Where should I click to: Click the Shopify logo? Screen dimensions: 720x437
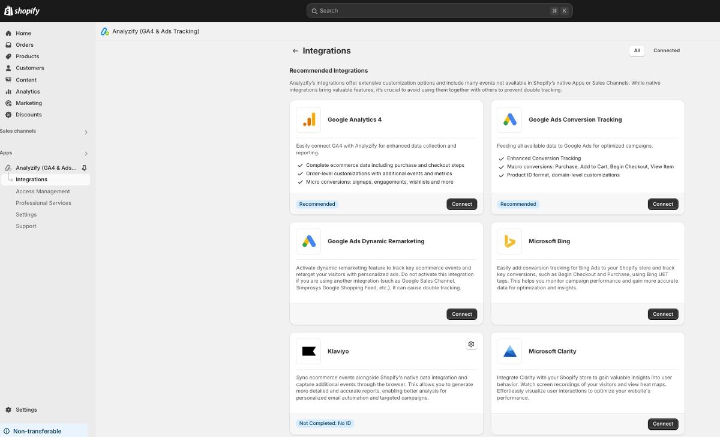(x=22, y=10)
